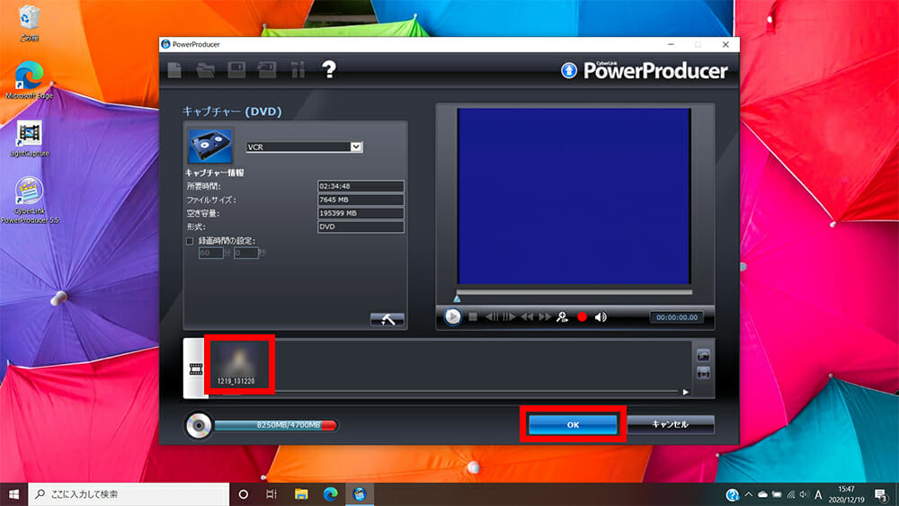Image resolution: width=899 pixels, height=506 pixels.
Task: Click the DVD format value field
Action: click(360, 226)
